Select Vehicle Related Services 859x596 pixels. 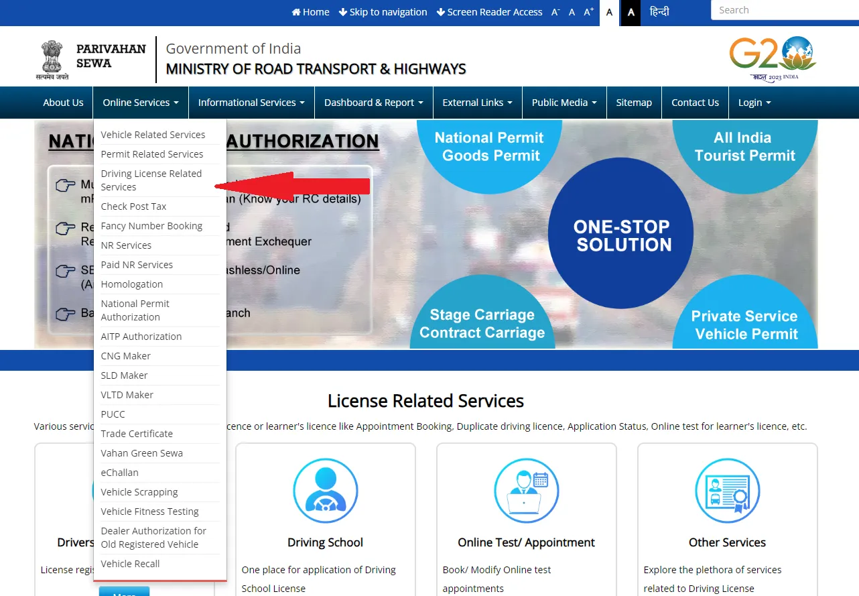pyautogui.click(x=160, y=135)
